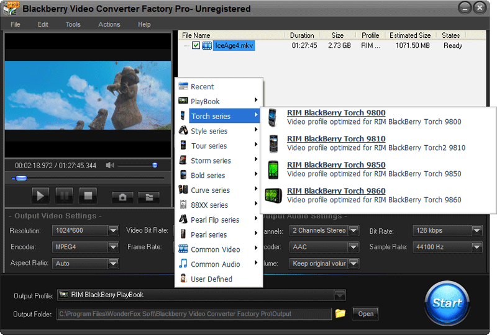Click the Profile column header
497x335 pixels.
tap(370, 35)
